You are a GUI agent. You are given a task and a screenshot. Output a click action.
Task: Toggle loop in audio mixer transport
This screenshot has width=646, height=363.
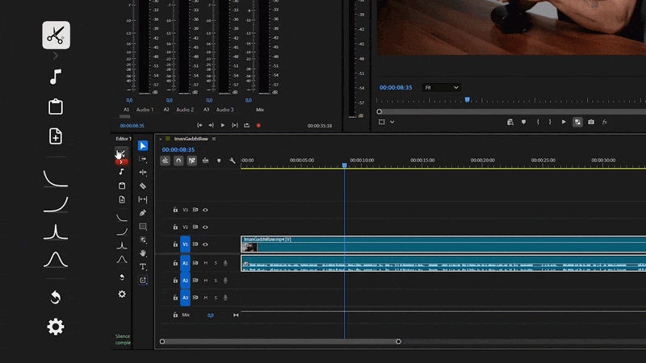coord(247,125)
